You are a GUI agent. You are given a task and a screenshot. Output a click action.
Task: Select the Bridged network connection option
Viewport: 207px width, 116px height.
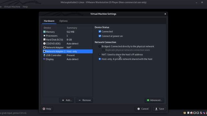pos(100,46)
